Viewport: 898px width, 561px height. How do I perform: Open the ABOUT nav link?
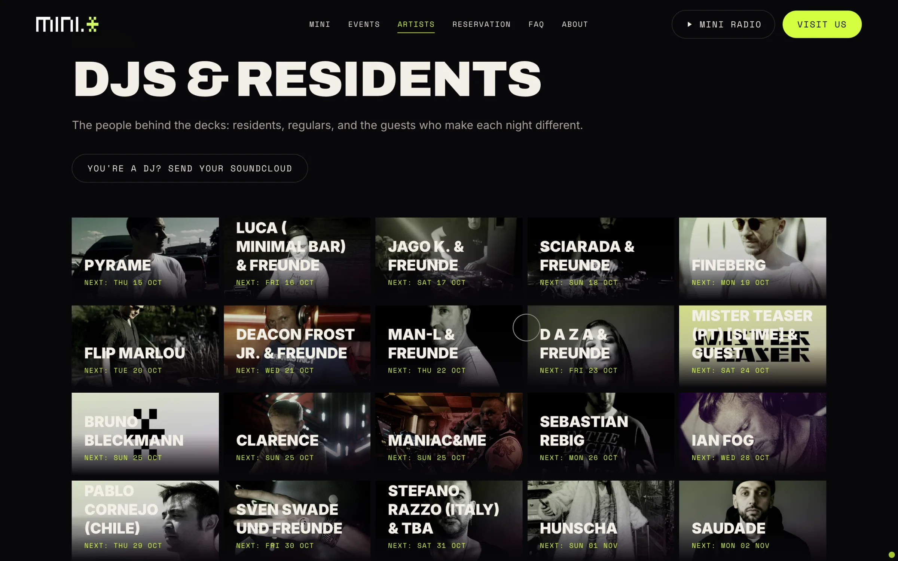coord(575,24)
